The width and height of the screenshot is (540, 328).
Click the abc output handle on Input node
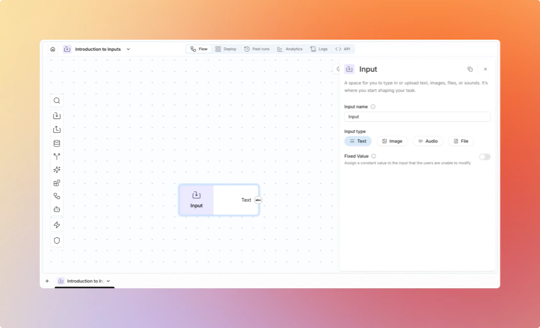click(x=258, y=200)
